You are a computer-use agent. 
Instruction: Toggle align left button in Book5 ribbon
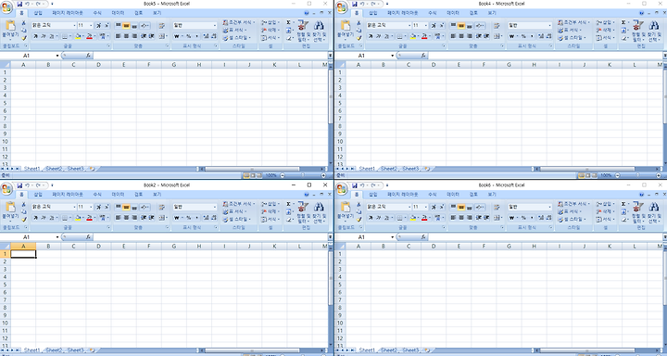pos(119,36)
